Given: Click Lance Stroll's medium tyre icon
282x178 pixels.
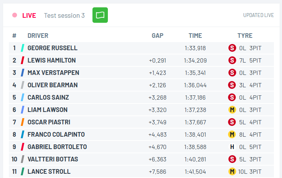Looking at the screenshot, I should click(x=232, y=171).
